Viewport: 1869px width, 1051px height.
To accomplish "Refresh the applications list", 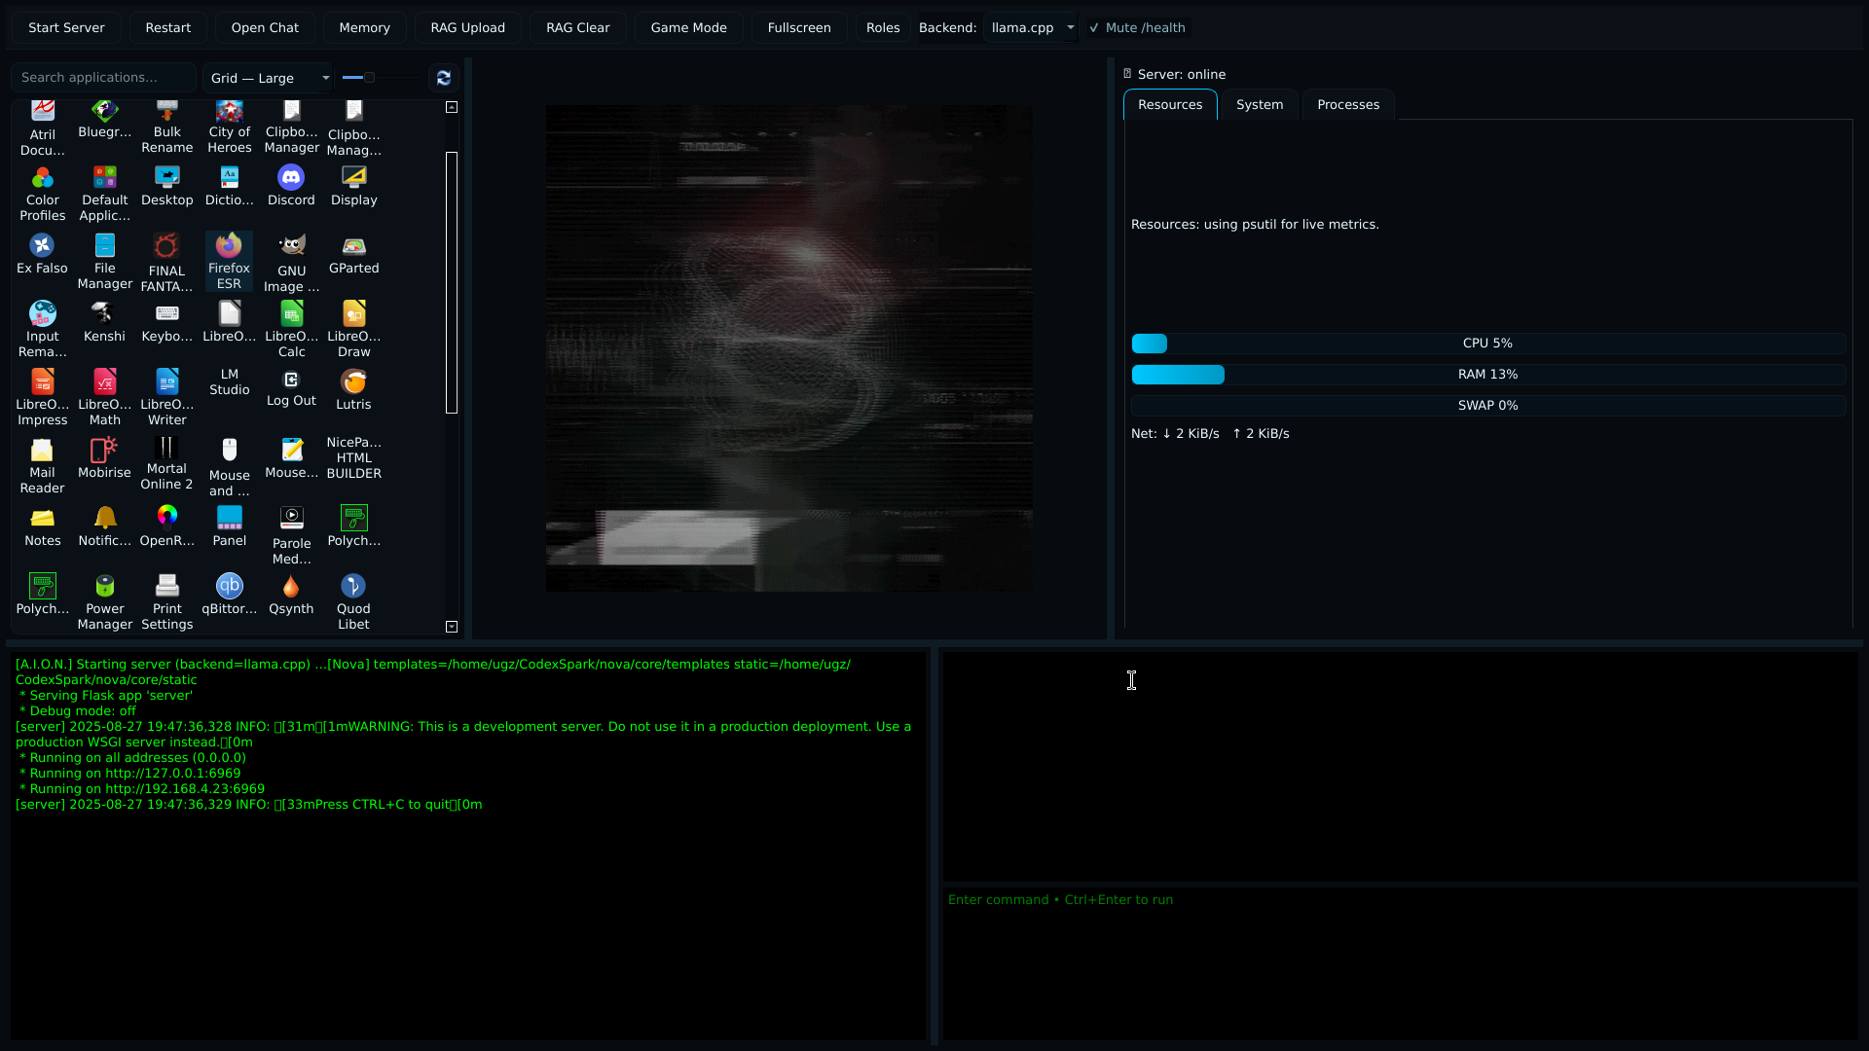I will click(x=444, y=78).
